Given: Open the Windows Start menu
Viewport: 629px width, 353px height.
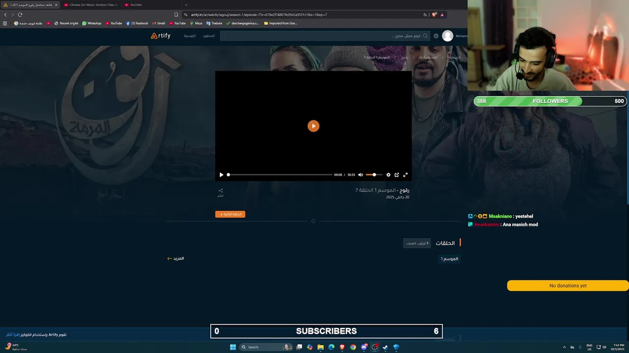Looking at the screenshot, I should pos(233,347).
